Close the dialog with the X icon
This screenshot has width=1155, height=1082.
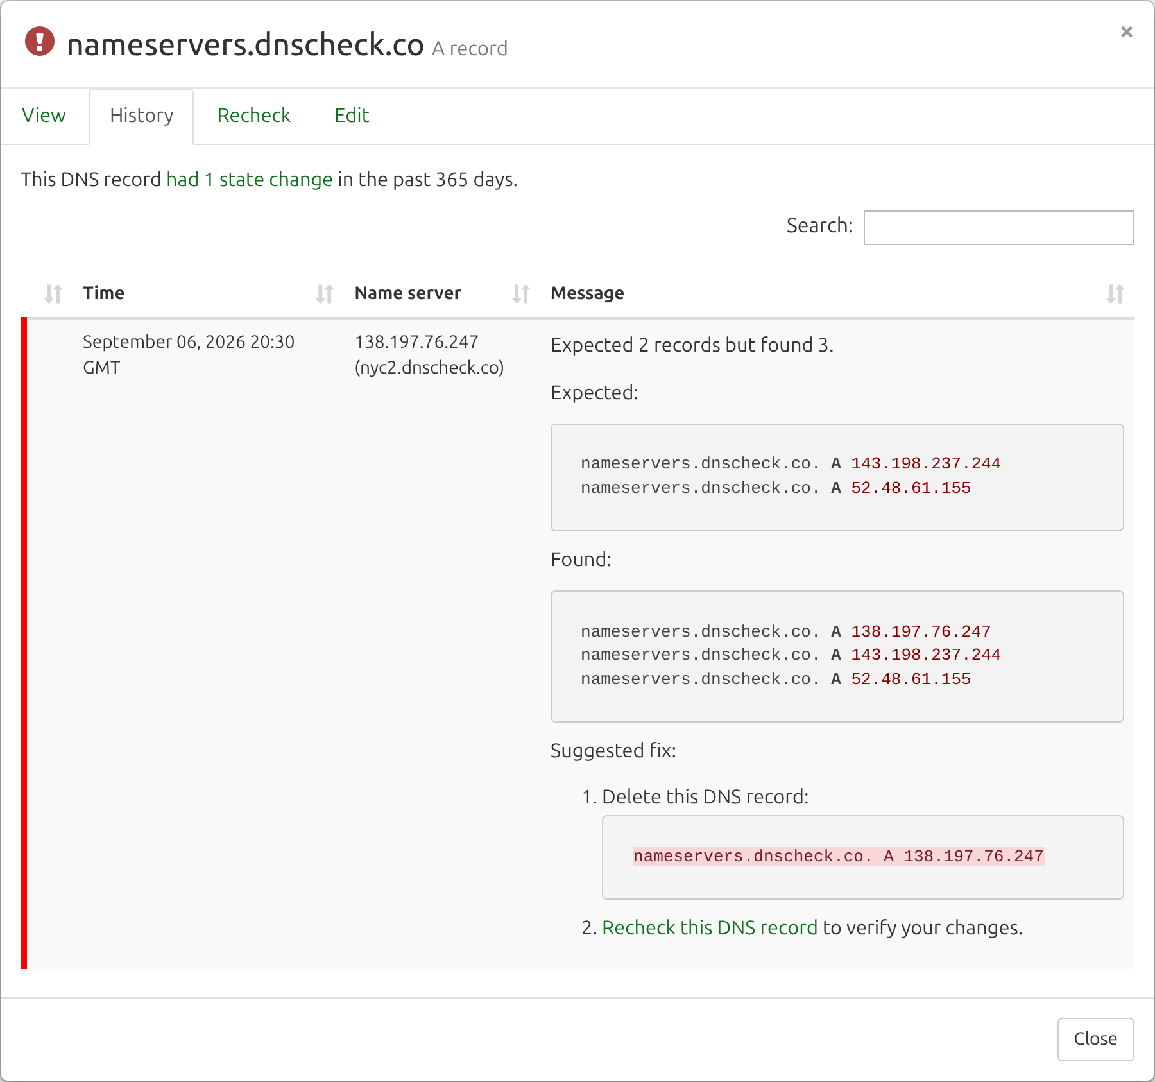click(1126, 31)
